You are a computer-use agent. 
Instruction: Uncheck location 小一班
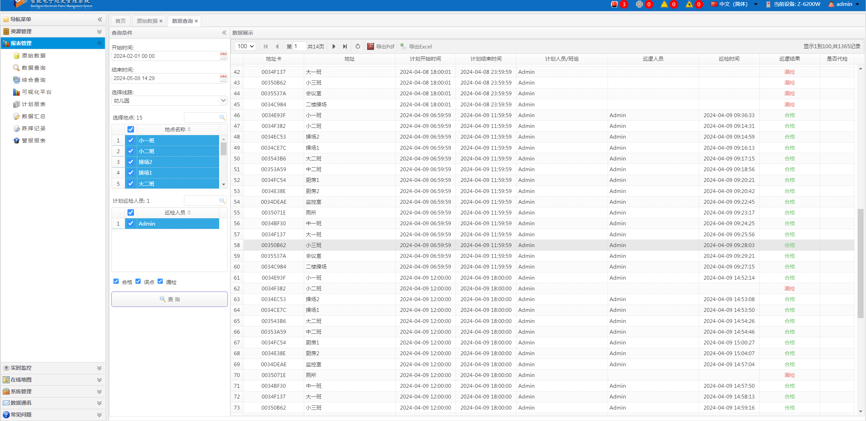131,140
